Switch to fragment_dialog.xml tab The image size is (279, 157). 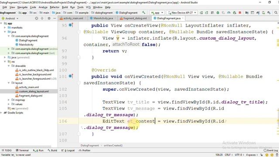135,18
